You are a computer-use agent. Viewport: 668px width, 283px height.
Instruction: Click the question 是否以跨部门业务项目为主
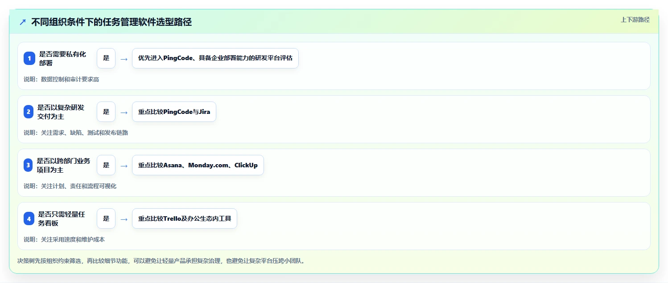(x=63, y=165)
